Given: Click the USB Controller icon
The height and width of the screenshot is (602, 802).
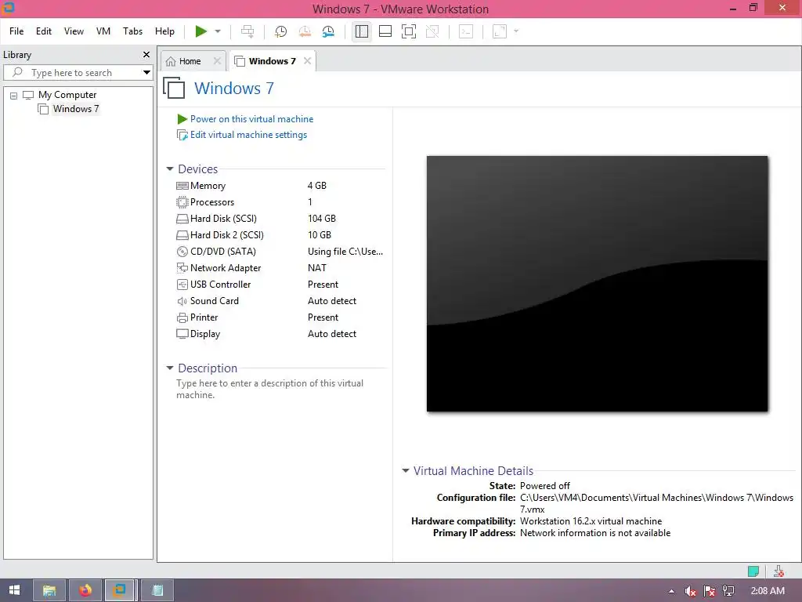Looking at the screenshot, I should [182, 284].
